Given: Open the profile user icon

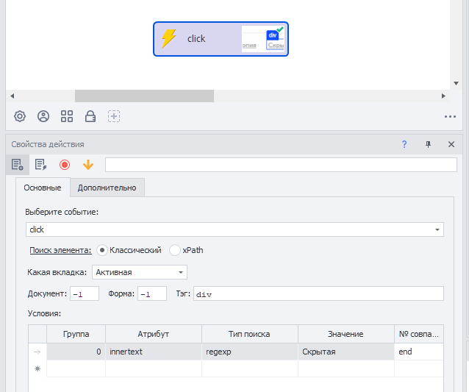Looking at the screenshot, I should coord(43,116).
